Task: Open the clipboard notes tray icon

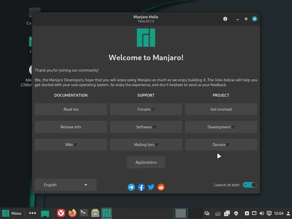Action: tap(227, 213)
